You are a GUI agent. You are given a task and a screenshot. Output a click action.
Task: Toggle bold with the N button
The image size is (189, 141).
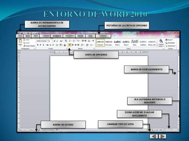(x=38, y=45)
